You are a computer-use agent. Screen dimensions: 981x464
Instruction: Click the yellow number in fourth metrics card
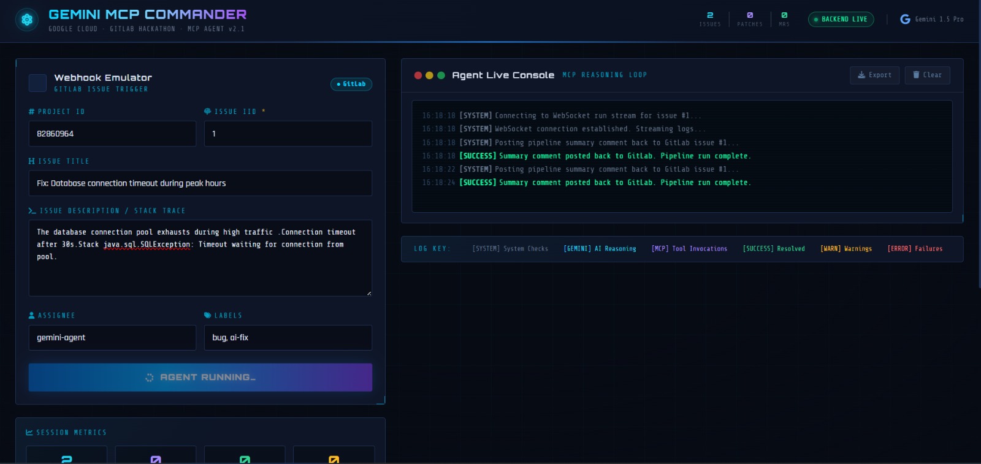(334, 459)
